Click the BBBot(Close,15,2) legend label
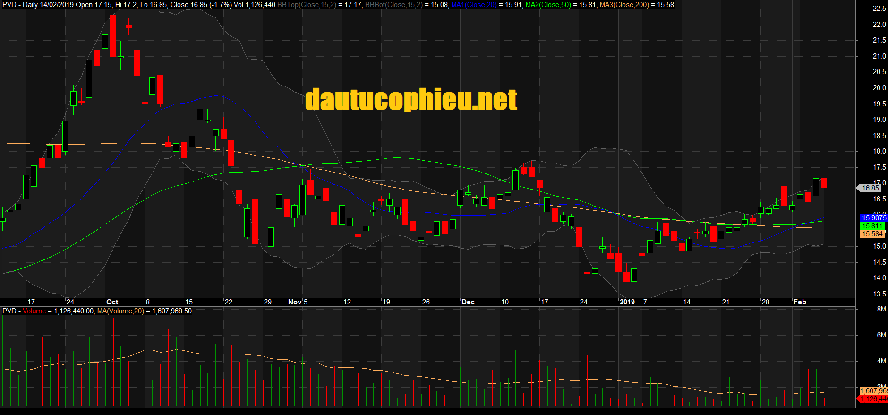This screenshot has width=888, height=415. [393, 5]
